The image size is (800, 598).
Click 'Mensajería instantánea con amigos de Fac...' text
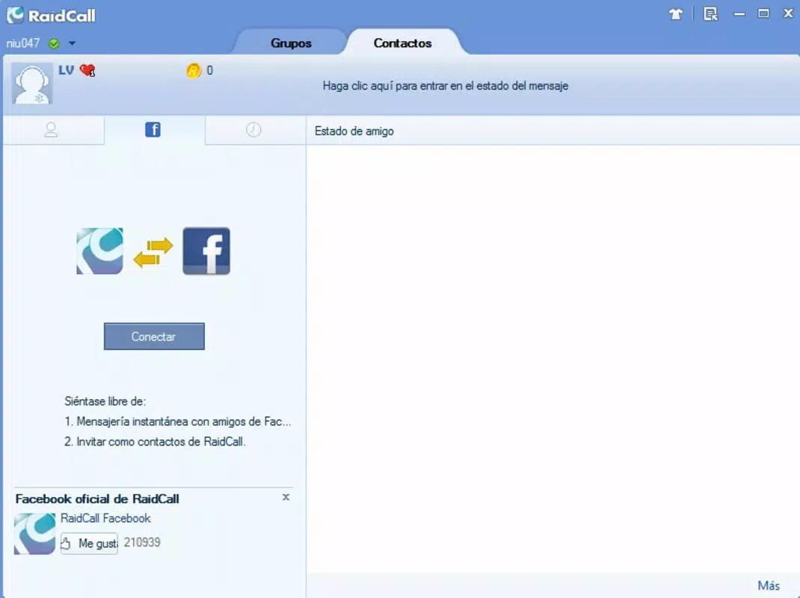pyautogui.click(x=178, y=422)
